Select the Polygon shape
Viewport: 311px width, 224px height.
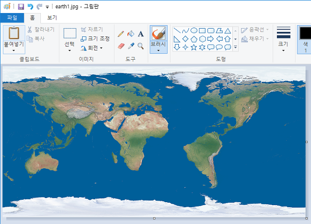(x=219, y=31)
